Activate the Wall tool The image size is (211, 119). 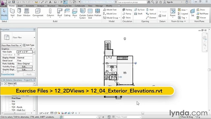point(13,13)
